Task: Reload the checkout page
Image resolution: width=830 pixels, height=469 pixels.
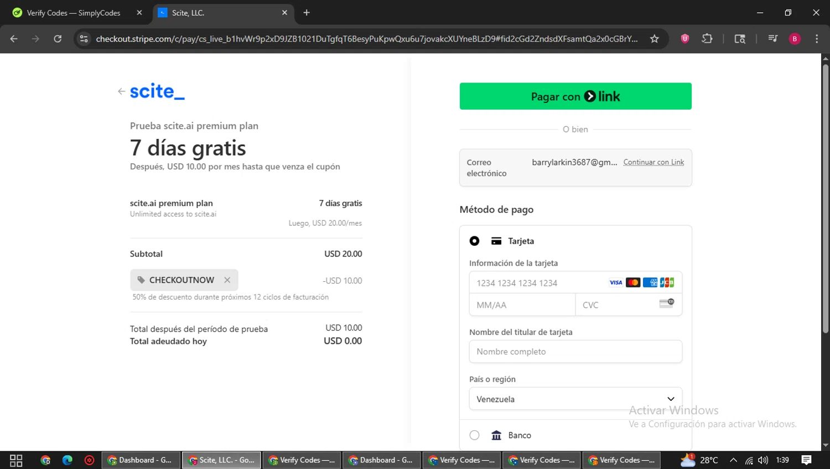Action: coord(58,39)
